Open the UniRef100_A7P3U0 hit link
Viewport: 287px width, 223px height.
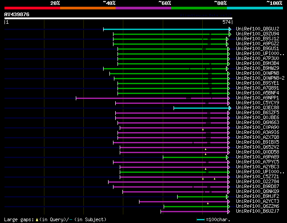pos(257,59)
